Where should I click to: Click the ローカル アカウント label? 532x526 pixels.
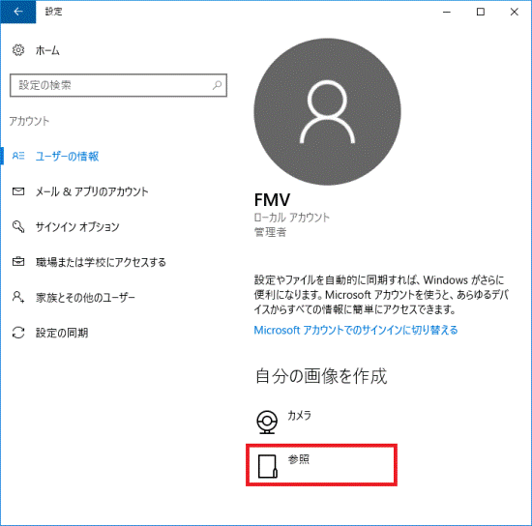tap(292, 218)
